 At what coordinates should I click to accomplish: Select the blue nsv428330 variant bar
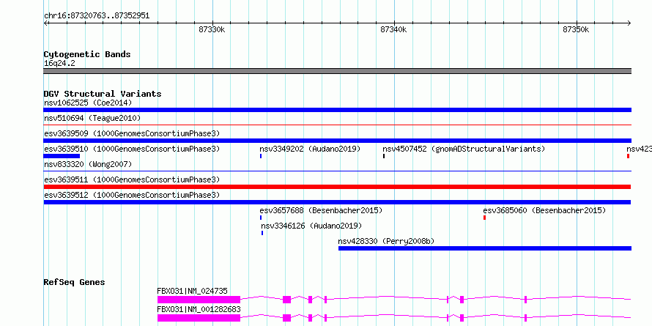tap(485, 248)
